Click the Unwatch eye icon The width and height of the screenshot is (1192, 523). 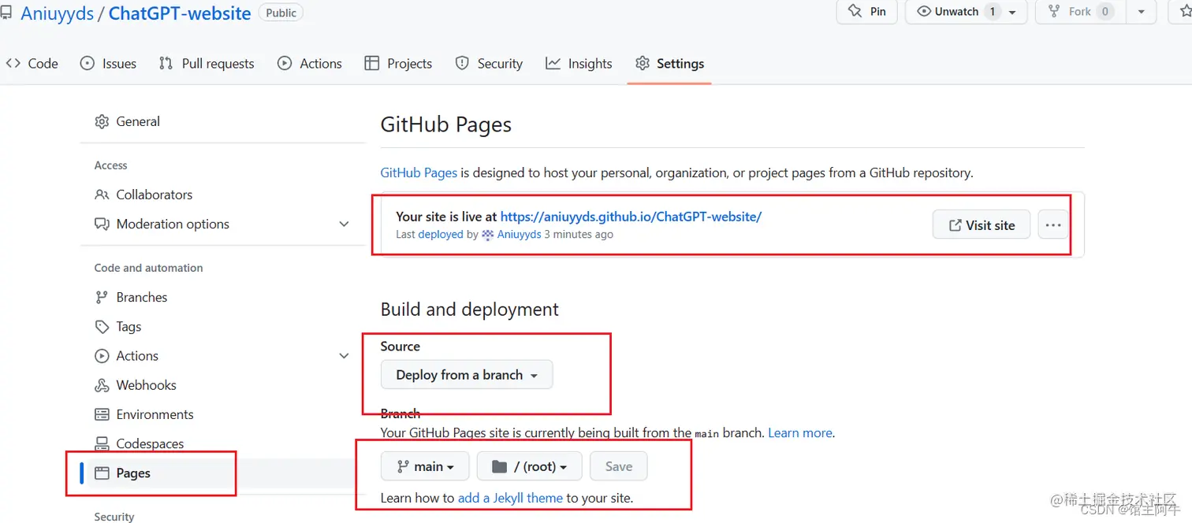pos(925,12)
